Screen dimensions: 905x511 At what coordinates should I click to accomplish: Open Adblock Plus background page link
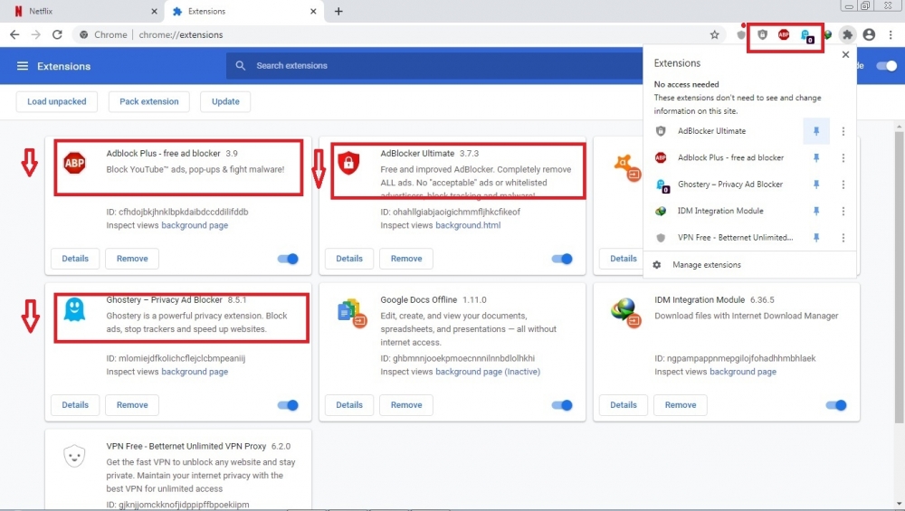tap(195, 225)
